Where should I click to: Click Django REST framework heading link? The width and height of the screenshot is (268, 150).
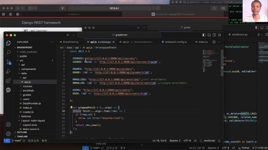coord(41,22)
